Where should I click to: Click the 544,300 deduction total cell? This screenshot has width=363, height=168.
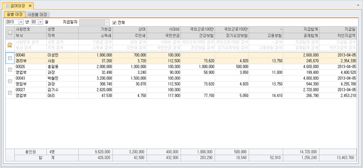[x=301, y=84]
